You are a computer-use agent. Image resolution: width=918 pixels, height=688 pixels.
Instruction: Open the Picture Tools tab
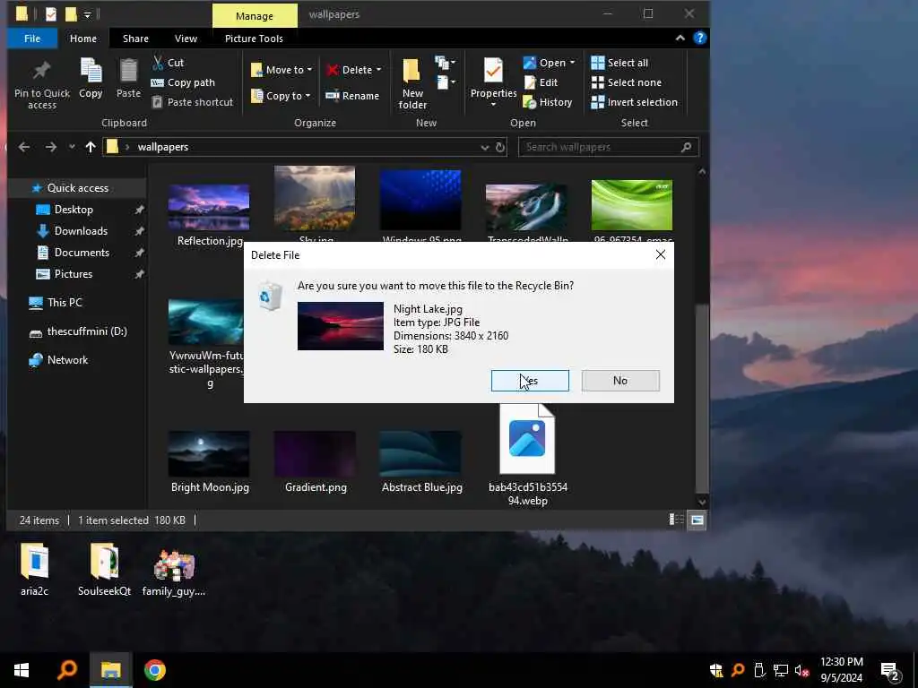pos(254,39)
